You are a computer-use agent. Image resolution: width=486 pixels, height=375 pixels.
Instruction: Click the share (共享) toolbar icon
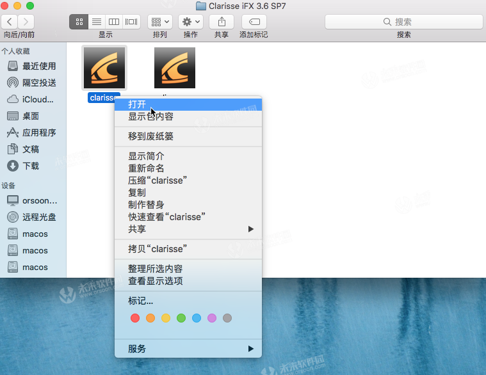tap(222, 22)
